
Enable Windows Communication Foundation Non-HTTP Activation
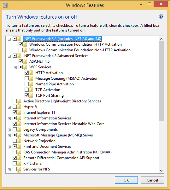click(21, 50)
